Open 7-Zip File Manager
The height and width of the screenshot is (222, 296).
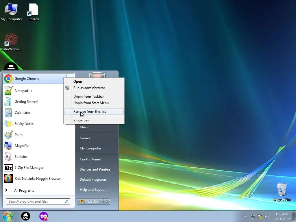pyautogui.click(x=39, y=168)
